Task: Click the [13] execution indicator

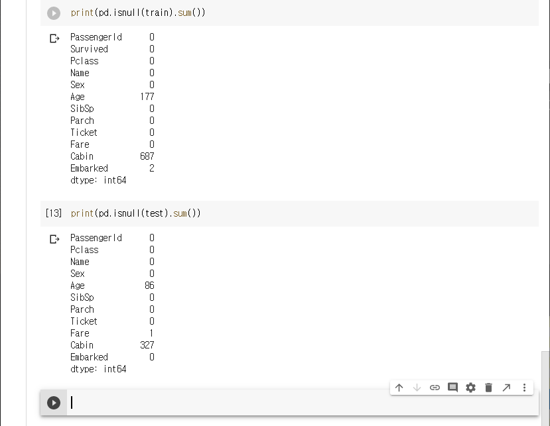Action: 54,213
